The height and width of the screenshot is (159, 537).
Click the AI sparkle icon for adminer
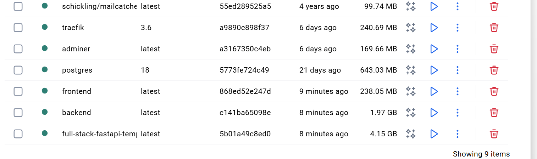(411, 49)
